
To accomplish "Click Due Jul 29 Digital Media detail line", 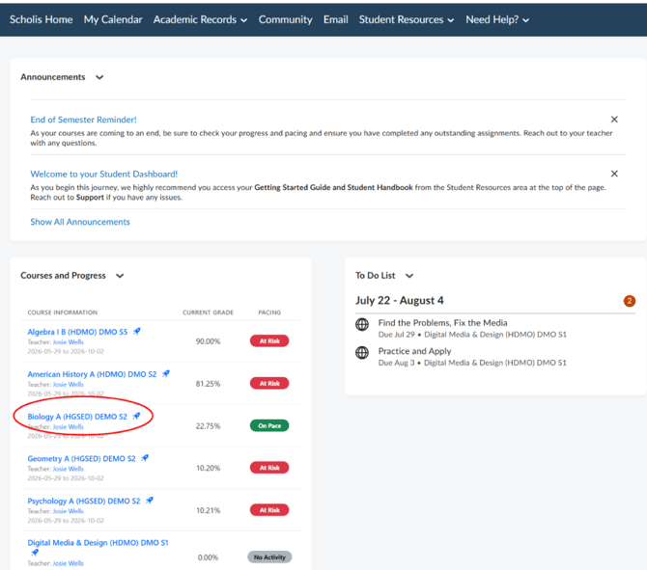I will click(x=472, y=335).
